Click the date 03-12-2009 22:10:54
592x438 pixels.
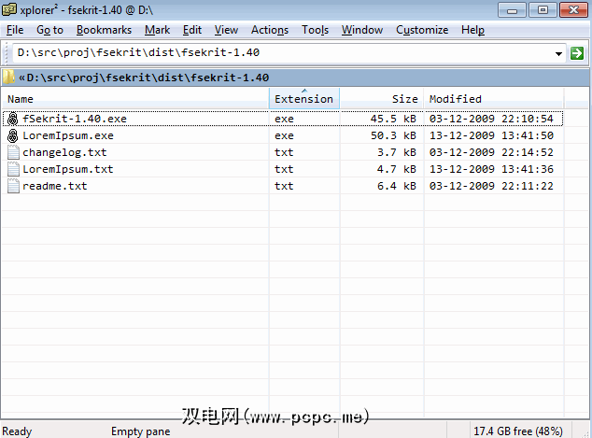click(491, 119)
